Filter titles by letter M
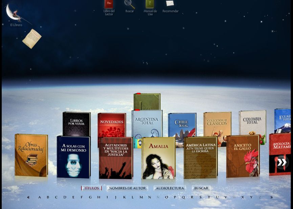The image size is (293, 209). [x=141, y=197]
